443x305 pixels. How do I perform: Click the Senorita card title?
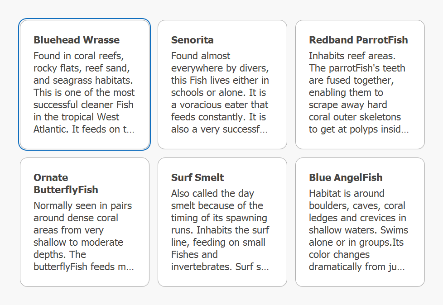(x=192, y=40)
